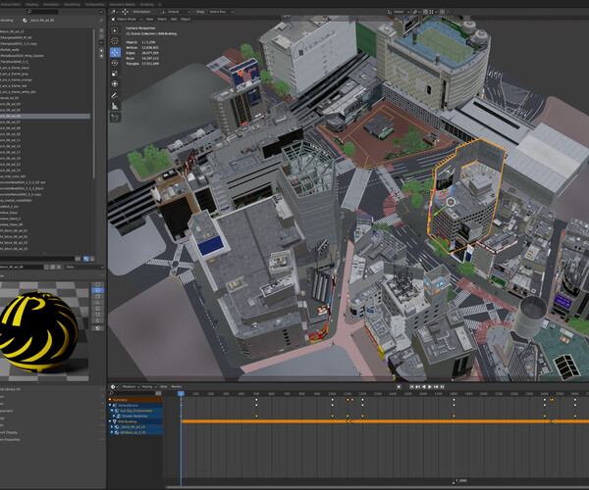Viewport: 589px width, 490px height.
Task: Expand the Window_ab_2_05 channel
Action: pos(112,432)
